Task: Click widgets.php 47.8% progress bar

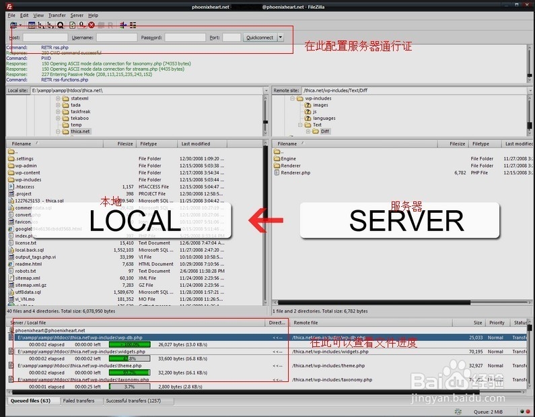Action: click(x=130, y=358)
